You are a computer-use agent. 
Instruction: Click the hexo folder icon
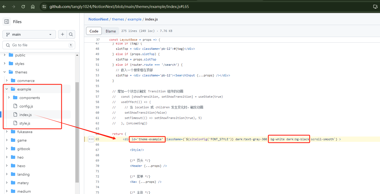point(13,166)
